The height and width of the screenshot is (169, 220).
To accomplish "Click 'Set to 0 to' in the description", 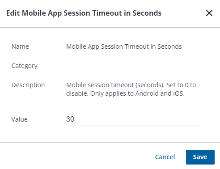I will click(x=181, y=85).
